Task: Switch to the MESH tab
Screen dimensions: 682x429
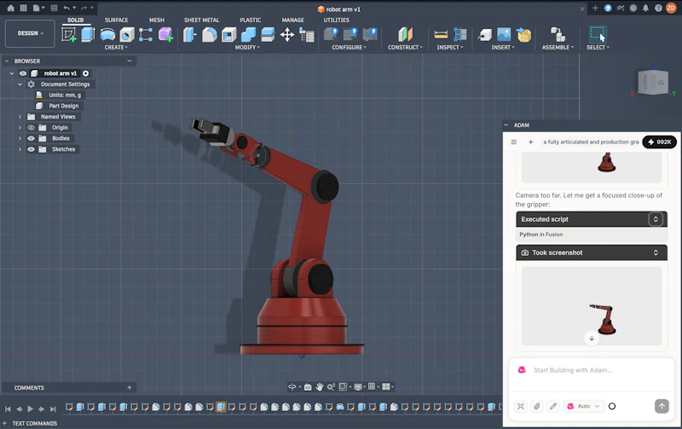Action: tap(157, 20)
